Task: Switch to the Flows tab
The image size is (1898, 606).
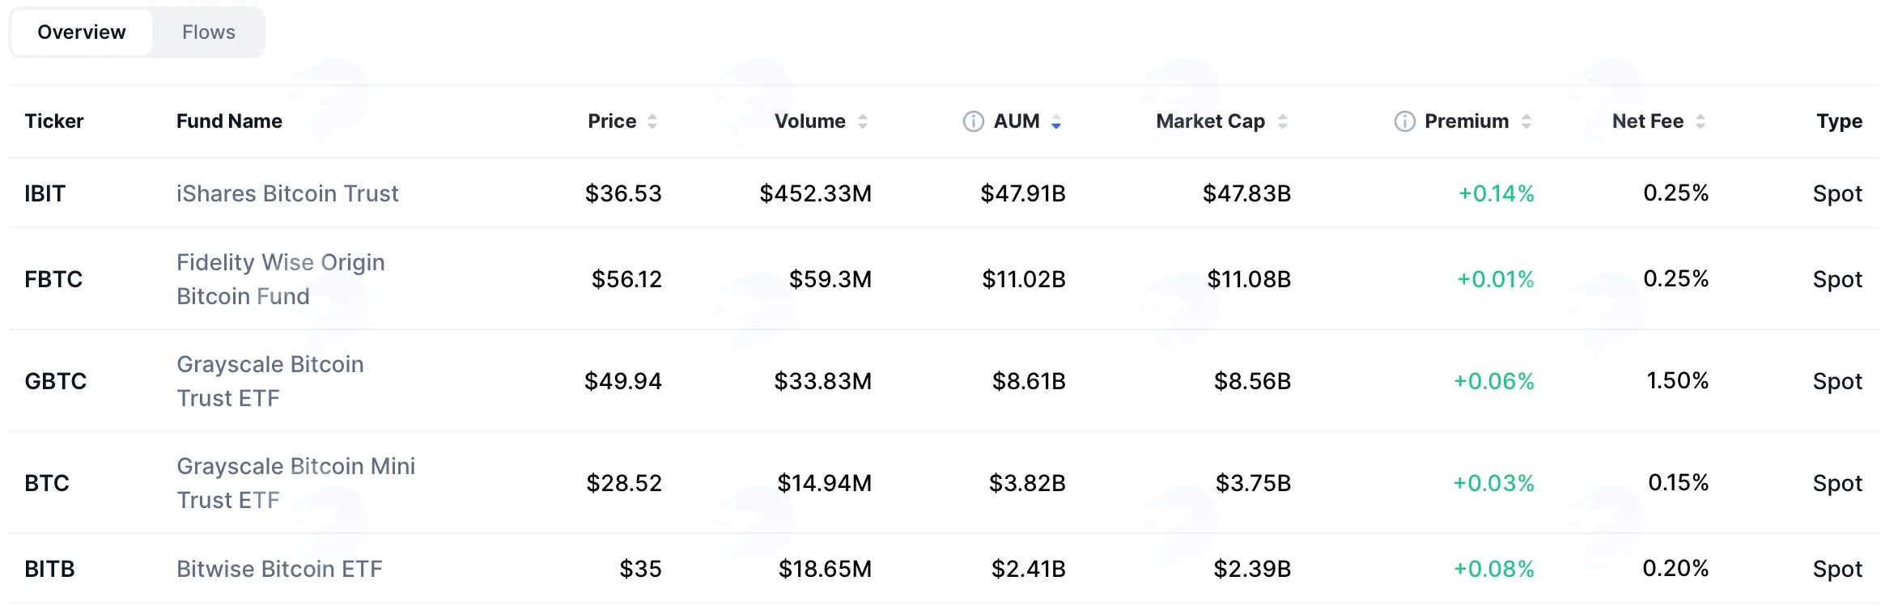Action: pyautogui.click(x=209, y=32)
